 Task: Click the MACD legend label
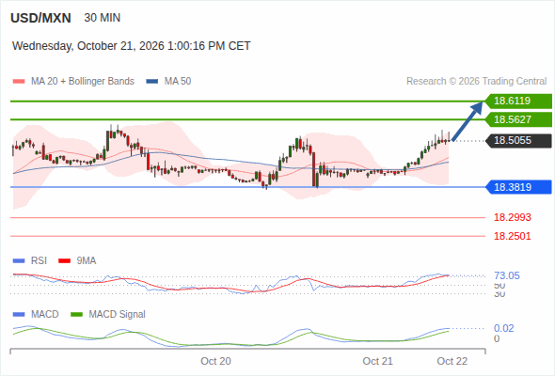point(45,315)
